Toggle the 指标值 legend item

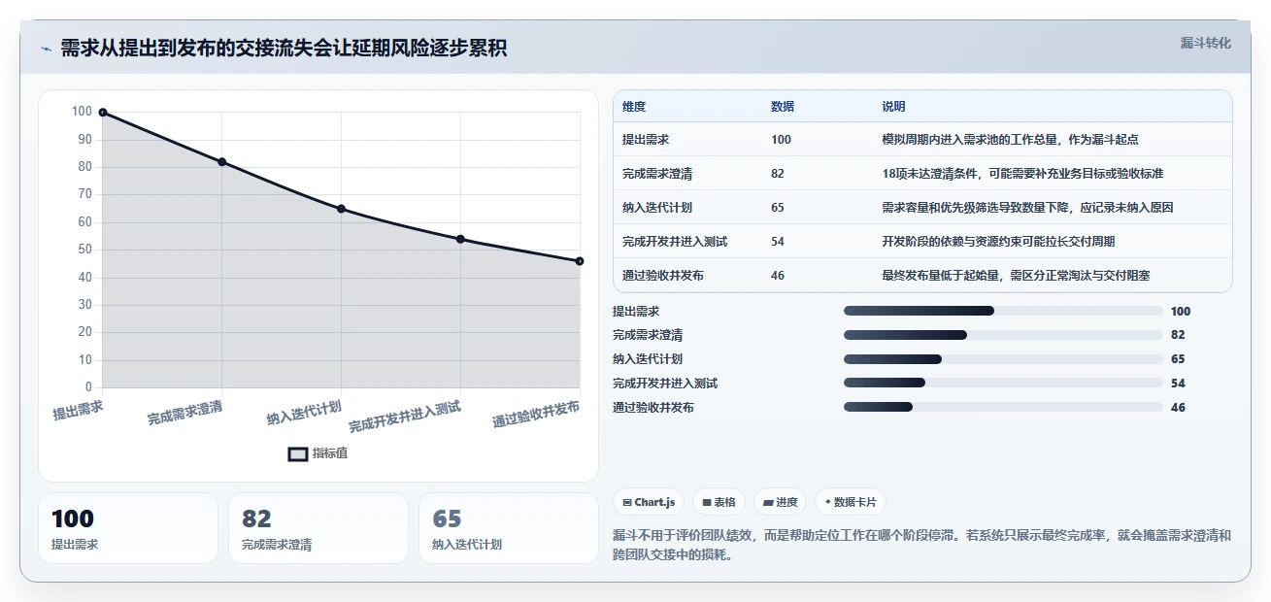tap(318, 453)
